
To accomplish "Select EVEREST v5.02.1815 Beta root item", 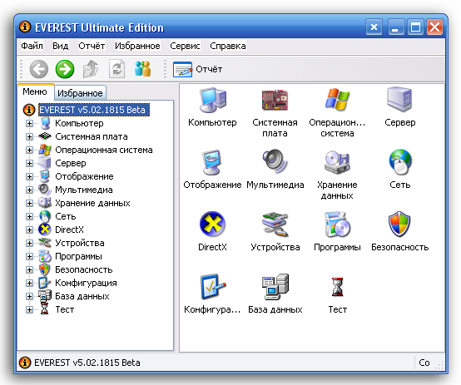I will tap(94, 110).
